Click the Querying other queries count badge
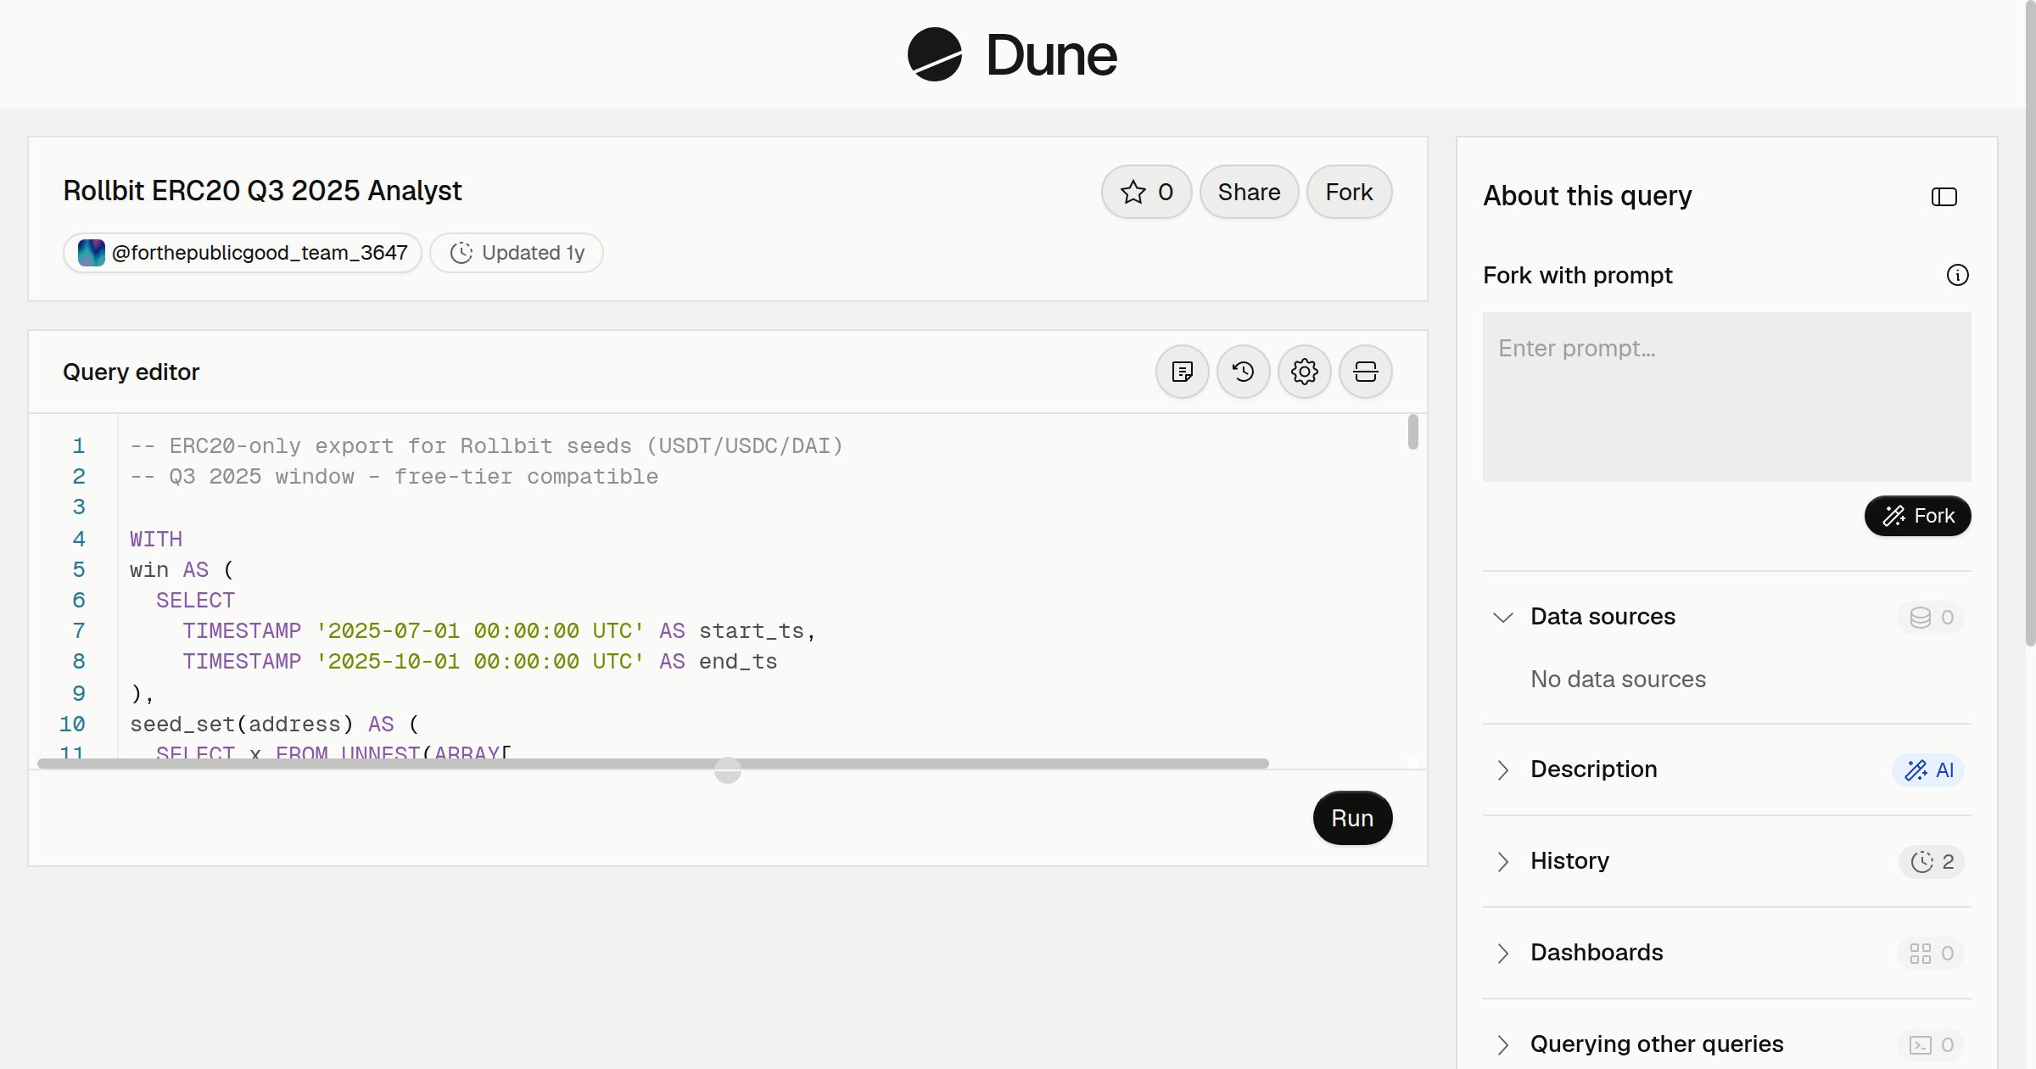 click(x=1932, y=1045)
